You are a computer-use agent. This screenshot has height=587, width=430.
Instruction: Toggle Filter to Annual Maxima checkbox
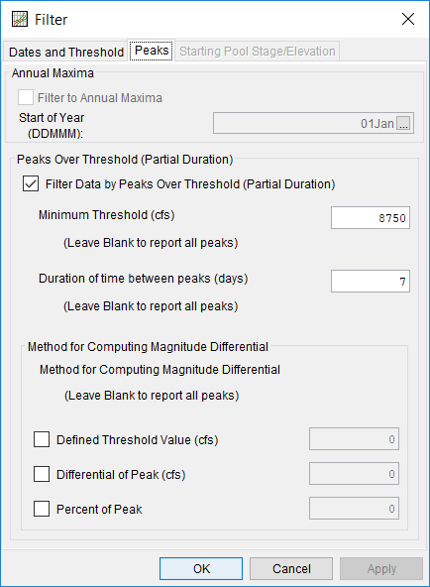coord(26,97)
